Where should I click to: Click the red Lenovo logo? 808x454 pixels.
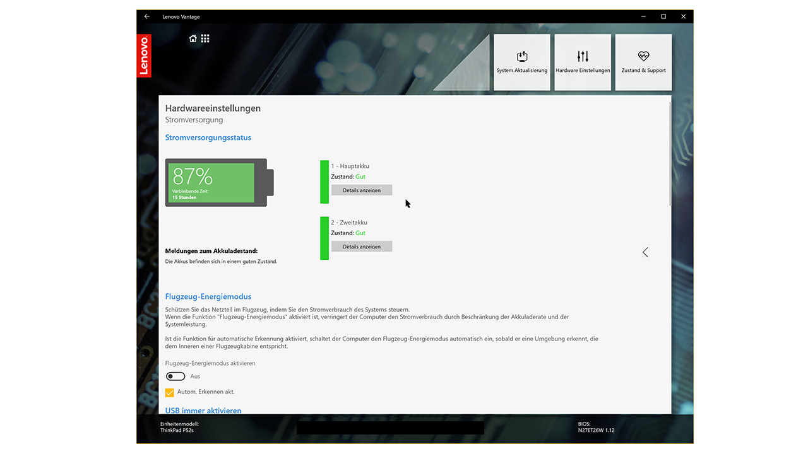tap(144, 55)
